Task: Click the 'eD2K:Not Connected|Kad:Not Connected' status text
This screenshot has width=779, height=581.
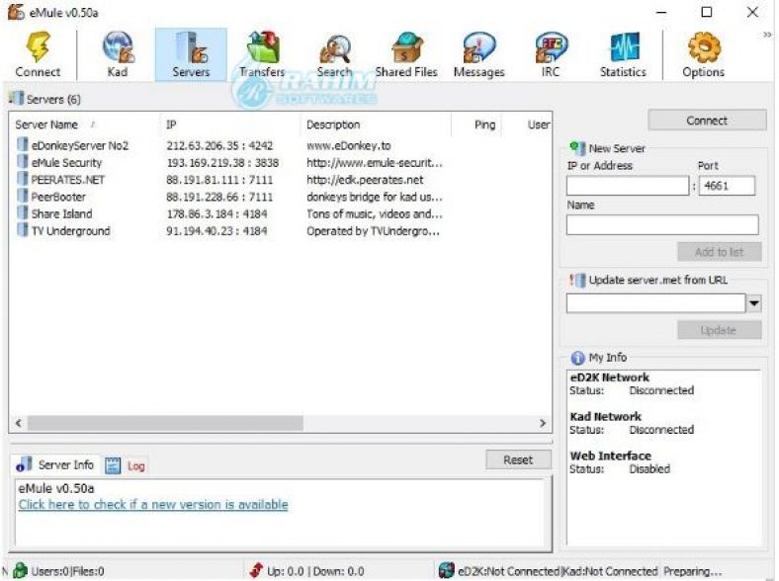Action: pyautogui.click(x=558, y=571)
